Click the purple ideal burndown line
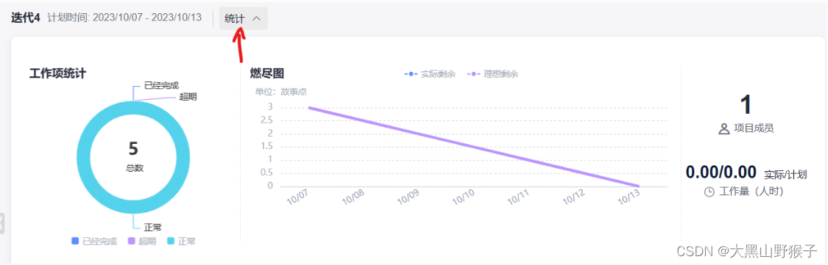 coord(474,147)
